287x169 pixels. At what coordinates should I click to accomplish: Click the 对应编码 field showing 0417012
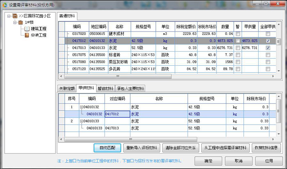click(117, 114)
